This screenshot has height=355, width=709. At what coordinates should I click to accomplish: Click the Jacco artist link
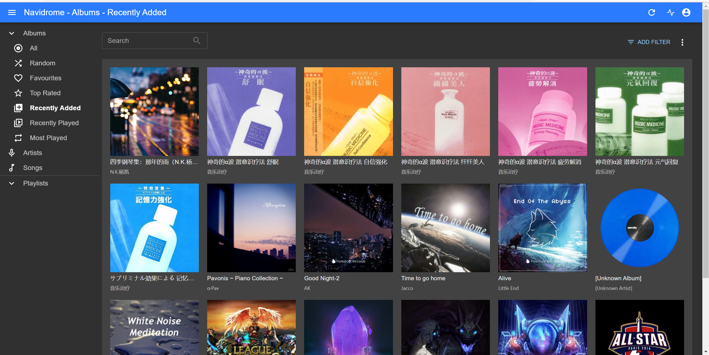pos(407,288)
